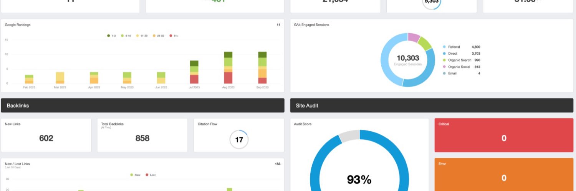This screenshot has width=576, height=191.
Task: Click the 183 total on New / Lost Links
Action: click(277, 164)
